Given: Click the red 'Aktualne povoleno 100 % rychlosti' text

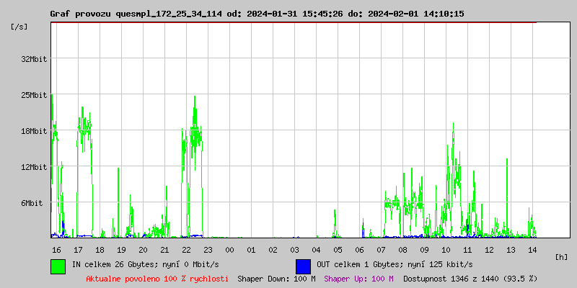Looking at the screenshot, I should pos(157,279).
